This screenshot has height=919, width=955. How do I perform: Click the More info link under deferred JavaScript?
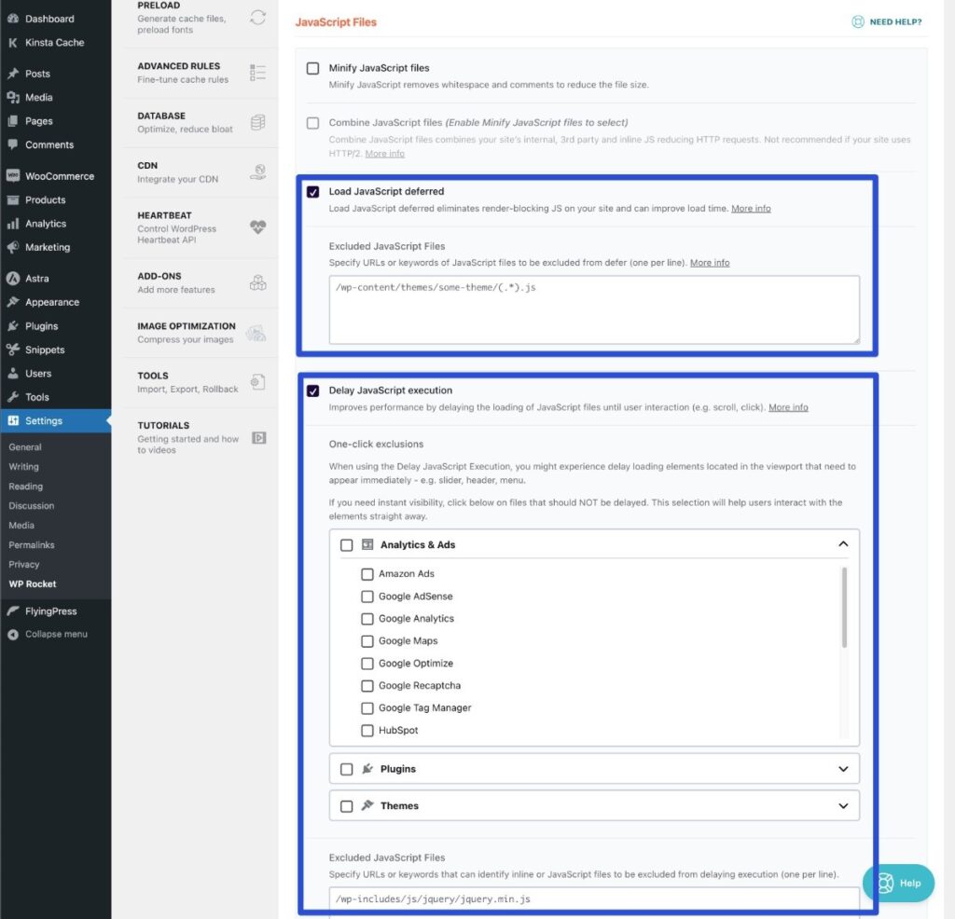click(x=751, y=209)
